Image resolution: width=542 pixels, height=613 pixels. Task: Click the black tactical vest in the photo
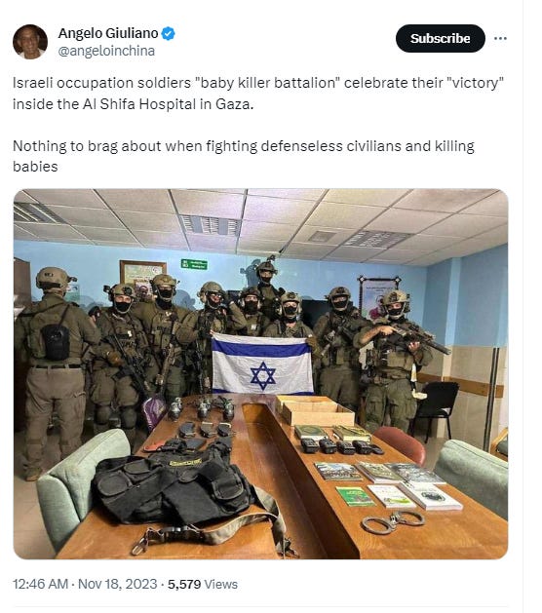pos(173,483)
